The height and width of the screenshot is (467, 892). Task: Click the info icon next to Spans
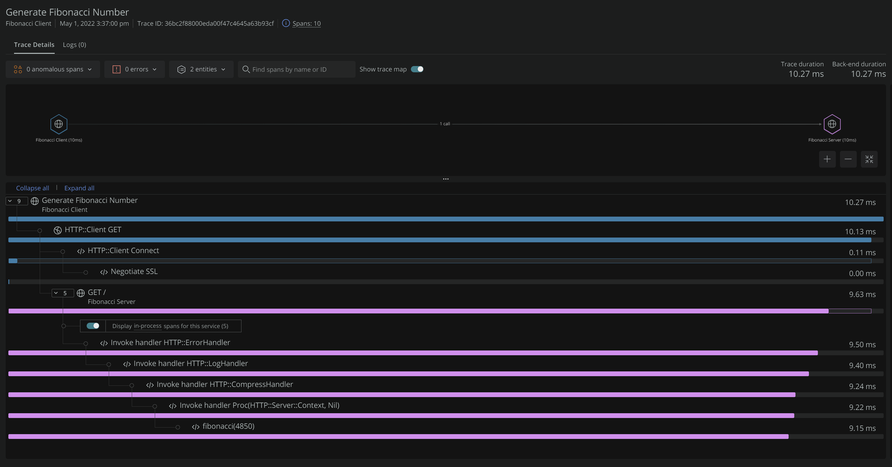tap(286, 23)
